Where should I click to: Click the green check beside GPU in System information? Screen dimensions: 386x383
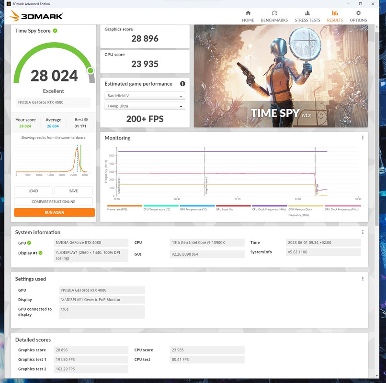tap(29, 243)
